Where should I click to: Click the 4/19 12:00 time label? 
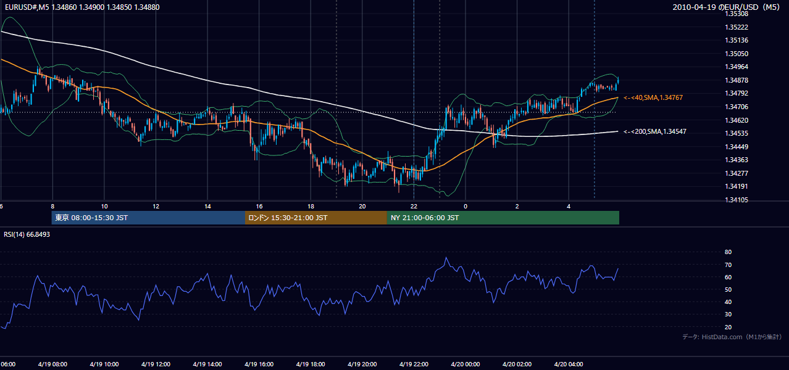156,364
